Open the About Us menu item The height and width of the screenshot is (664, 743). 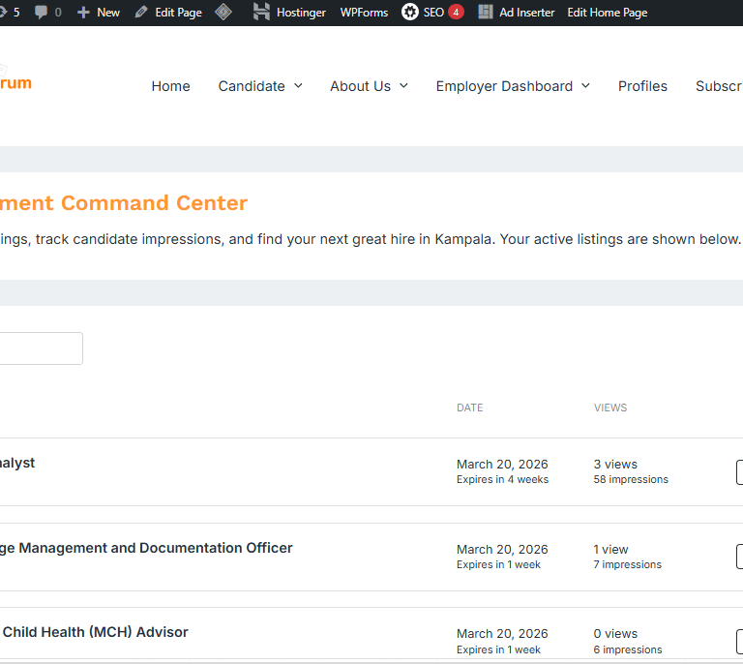360,86
